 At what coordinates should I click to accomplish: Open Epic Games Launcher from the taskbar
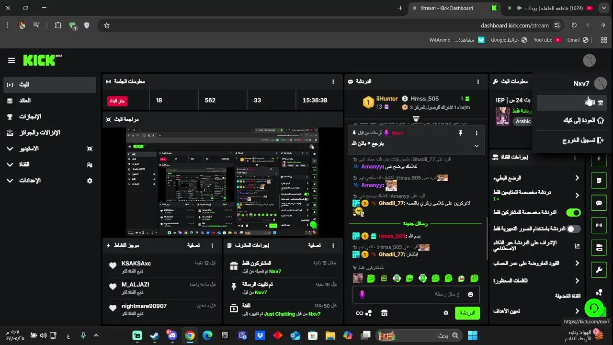[x=225, y=335]
